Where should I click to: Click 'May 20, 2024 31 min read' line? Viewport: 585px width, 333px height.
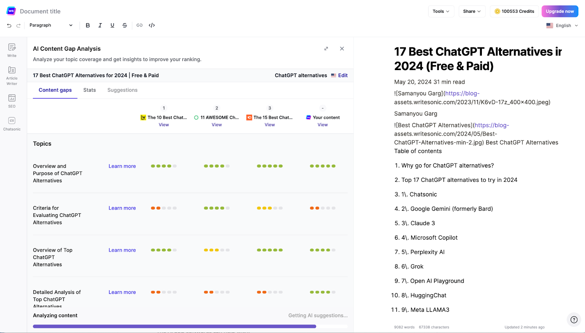click(430, 82)
